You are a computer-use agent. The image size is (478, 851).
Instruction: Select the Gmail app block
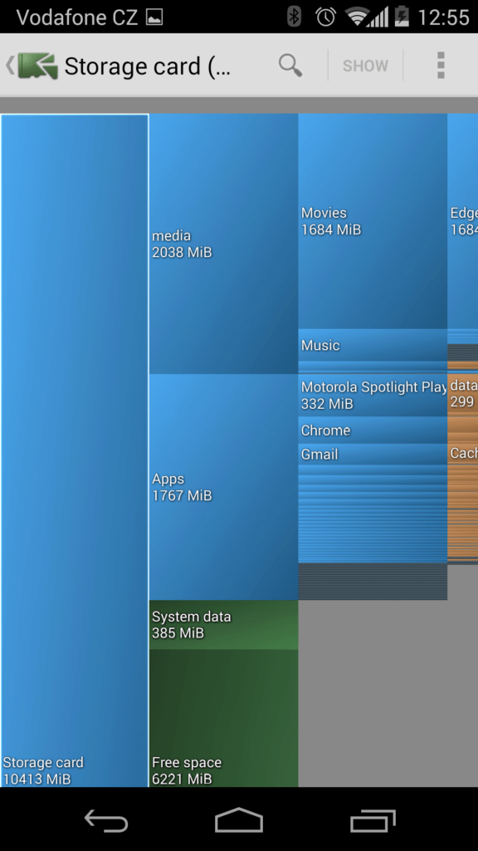coord(373,455)
